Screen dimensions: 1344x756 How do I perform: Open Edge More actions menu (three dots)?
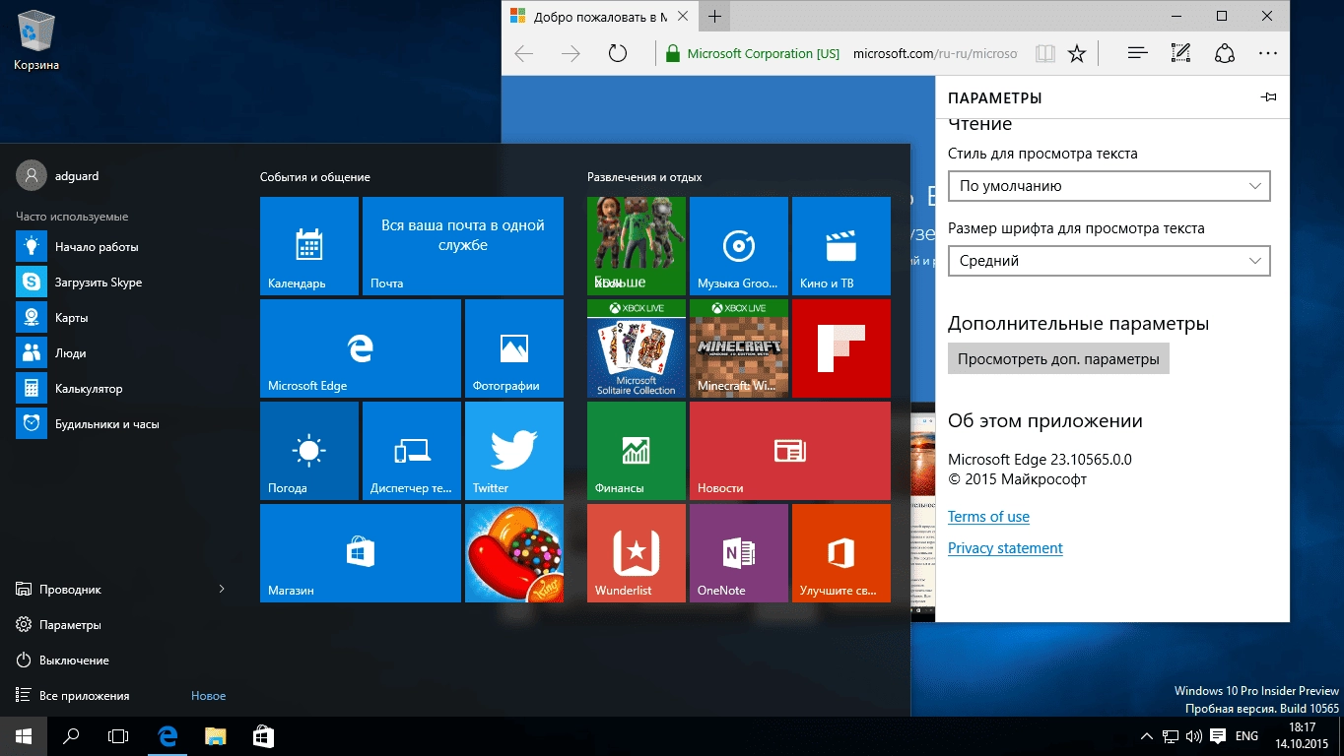[1267, 53]
